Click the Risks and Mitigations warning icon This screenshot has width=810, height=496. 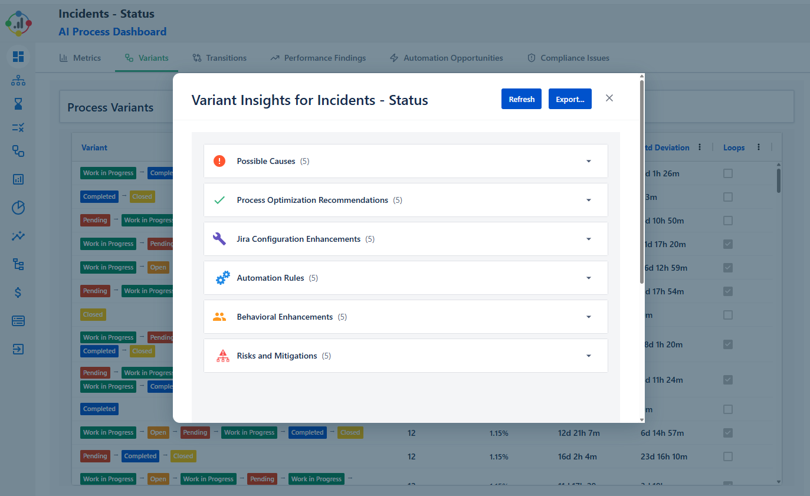[222, 356]
